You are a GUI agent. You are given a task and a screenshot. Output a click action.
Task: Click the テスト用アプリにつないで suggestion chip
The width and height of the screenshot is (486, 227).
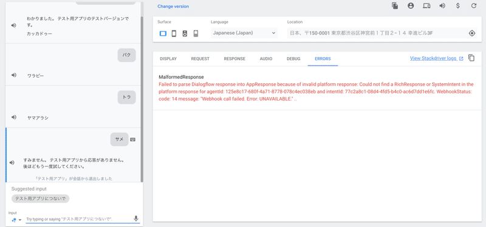point(40,199)
